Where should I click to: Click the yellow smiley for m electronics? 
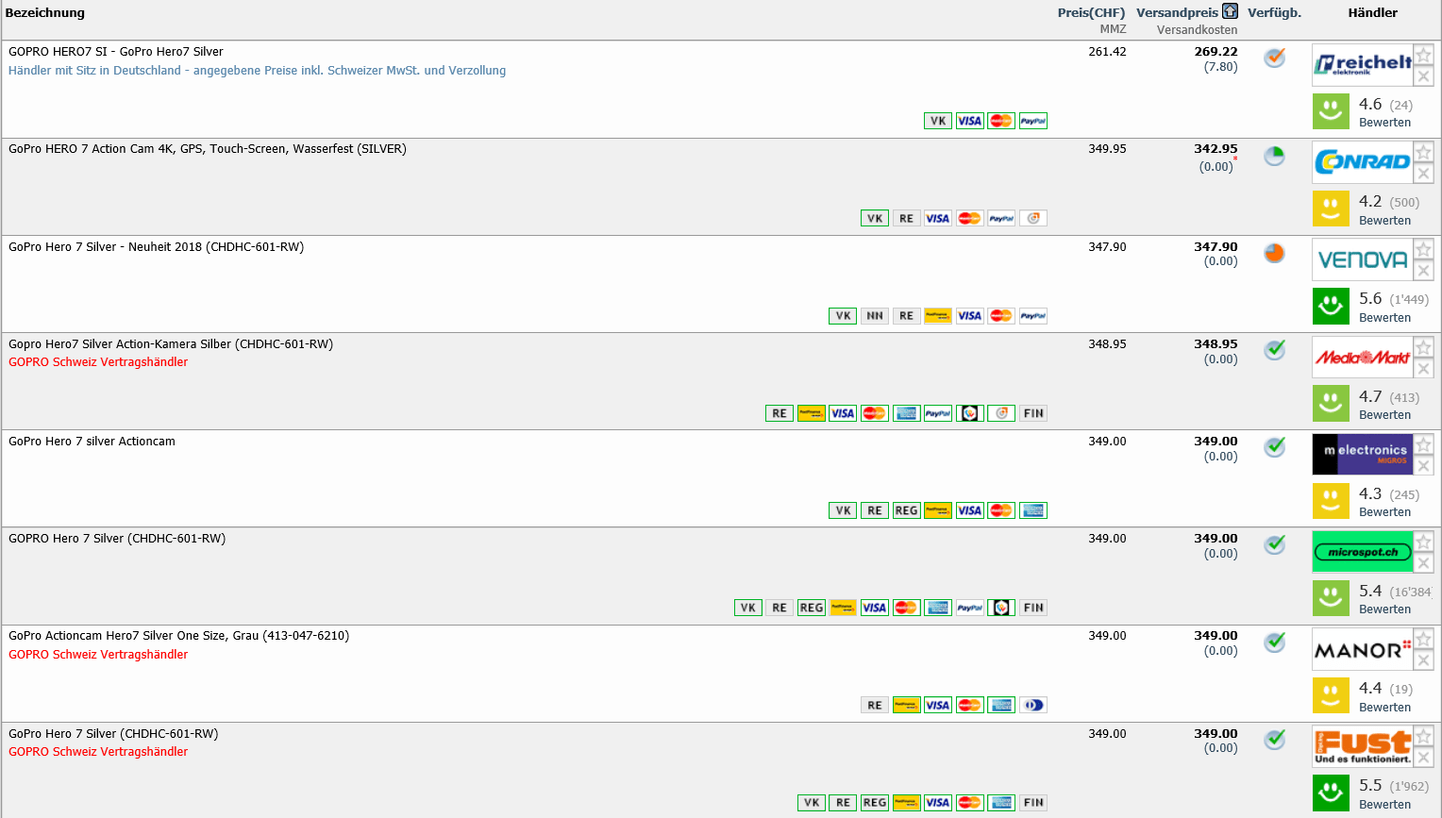[1331, 501]
